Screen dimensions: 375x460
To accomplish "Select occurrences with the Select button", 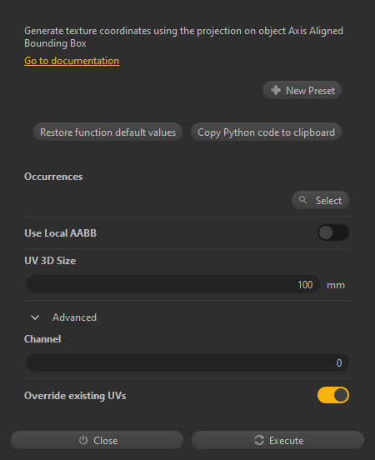I will tap(321, 200).
